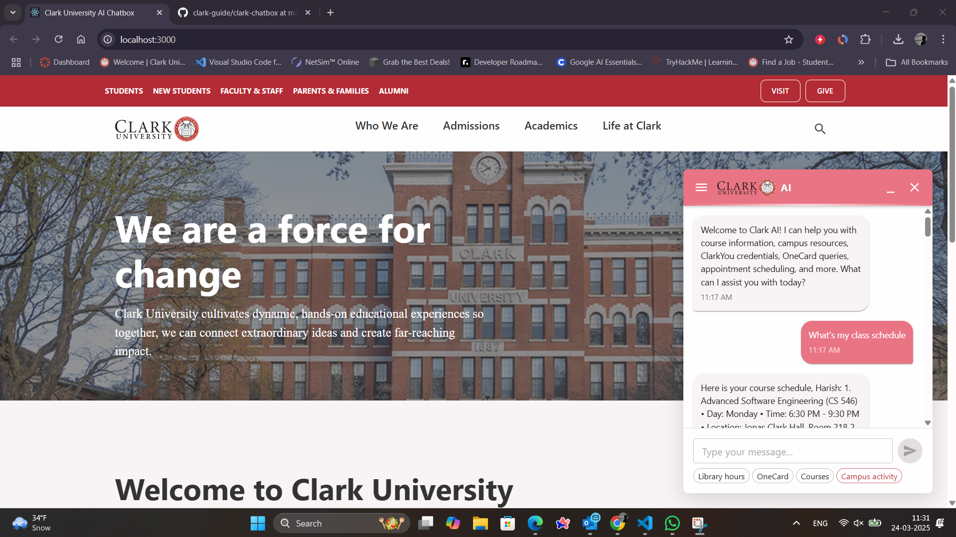
Task: Close the Clark AI chat panel
Action: pyautogui.click(x=914, y=187)
